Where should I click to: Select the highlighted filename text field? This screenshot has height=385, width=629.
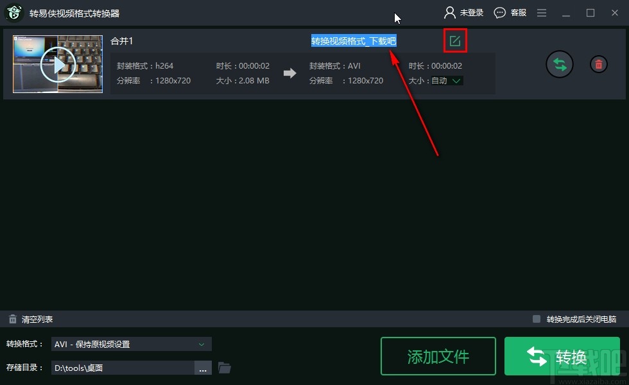click(x=354, y=40)
